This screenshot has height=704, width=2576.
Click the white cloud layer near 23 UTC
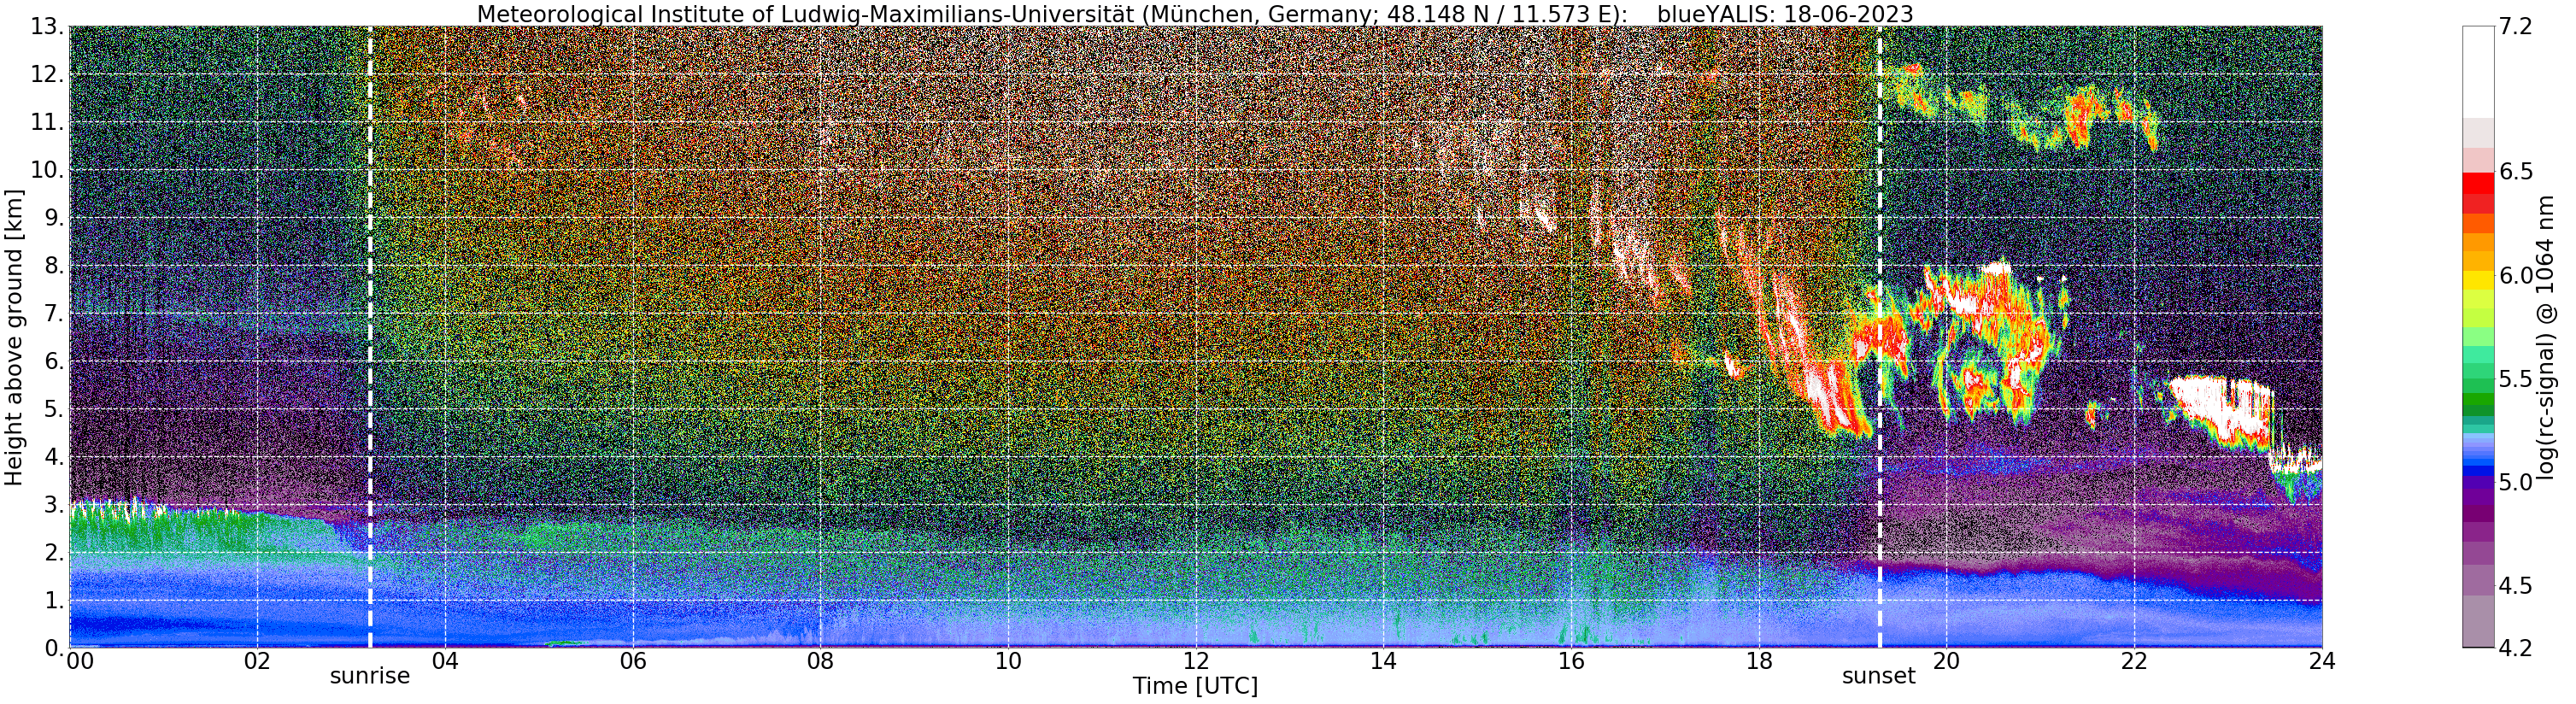point(2225,408)
